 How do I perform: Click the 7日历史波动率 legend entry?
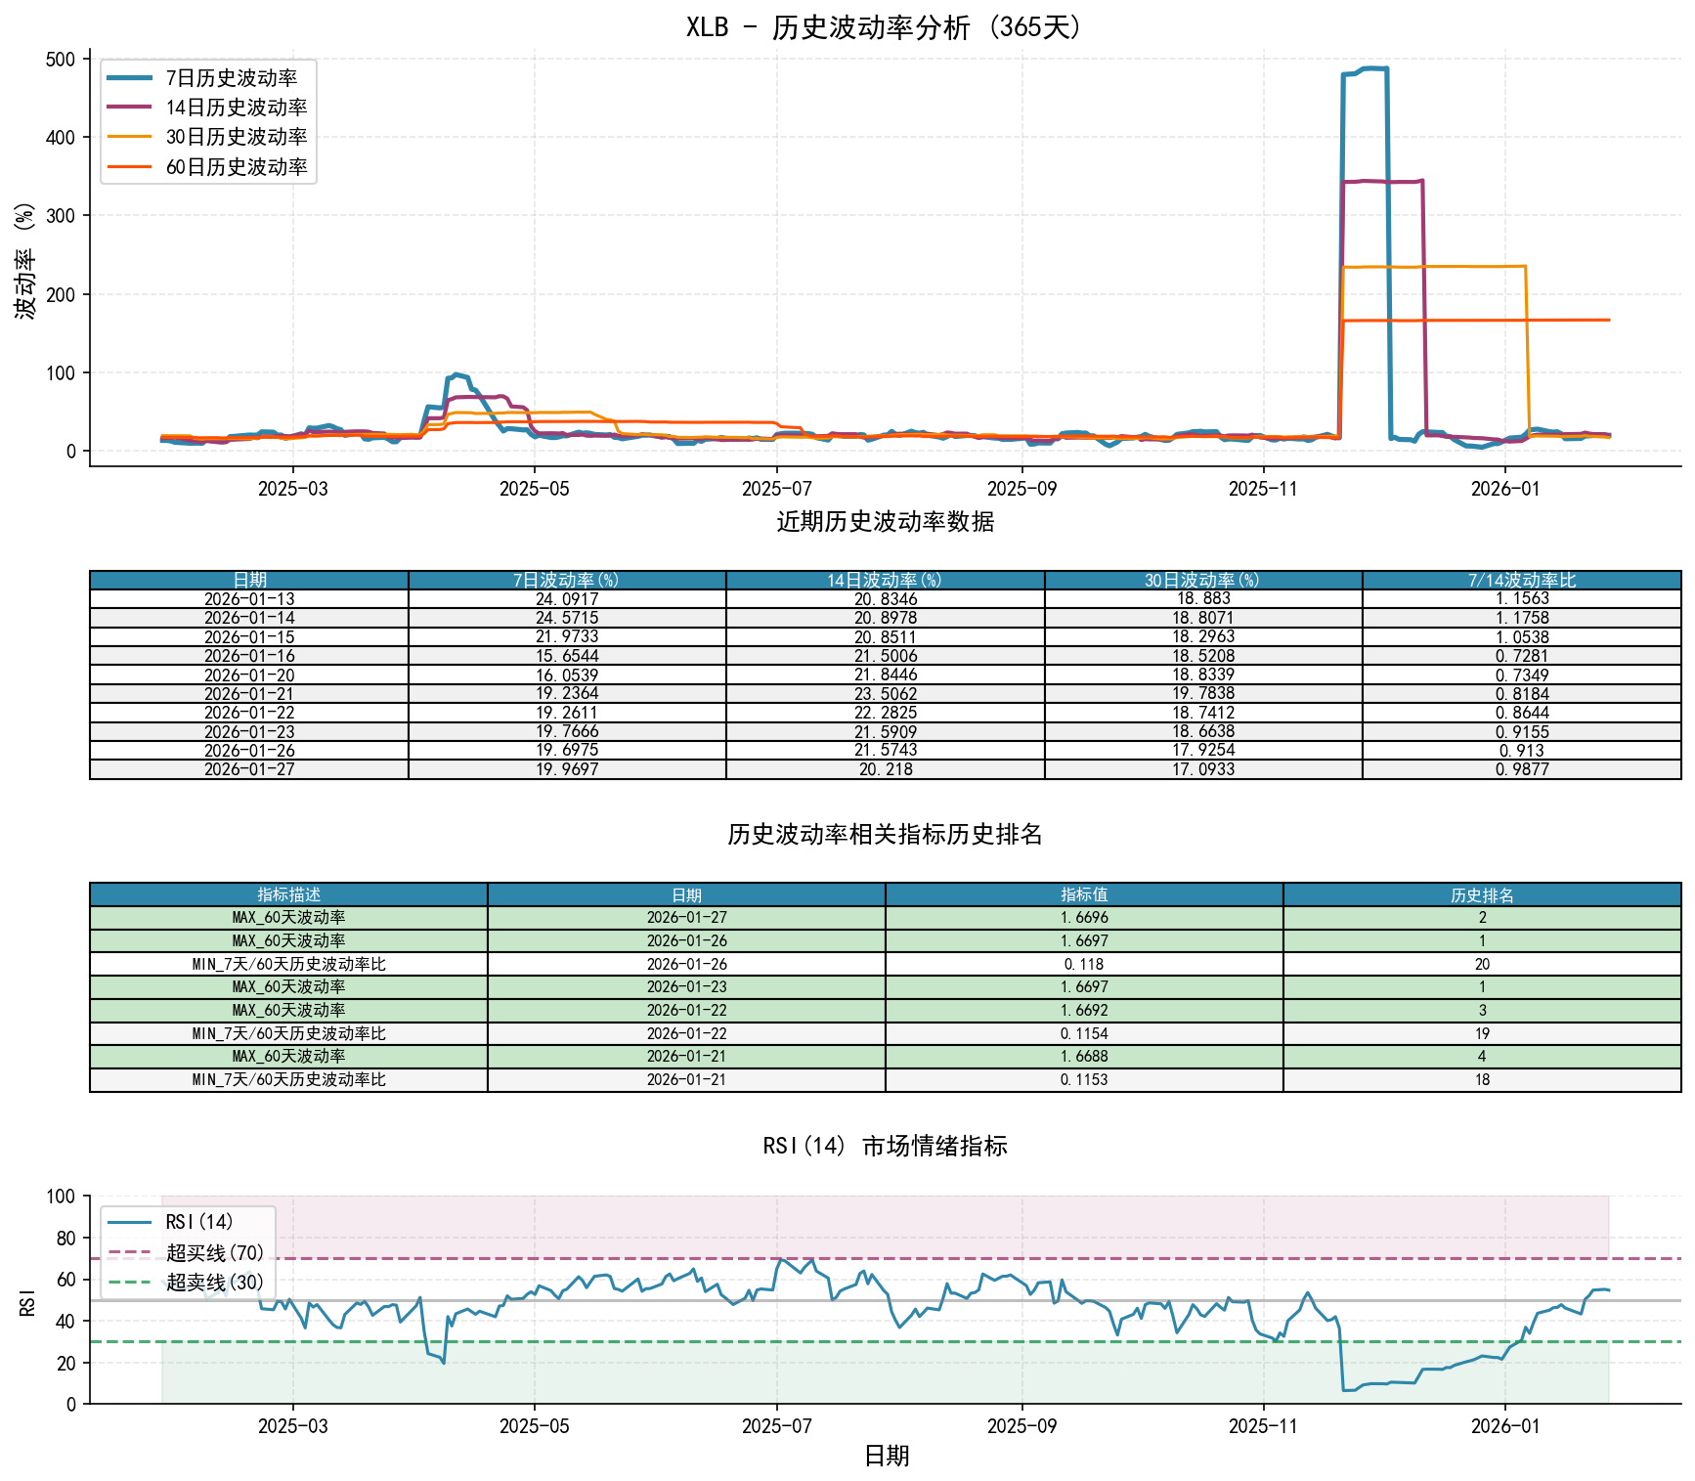point(231,78)
